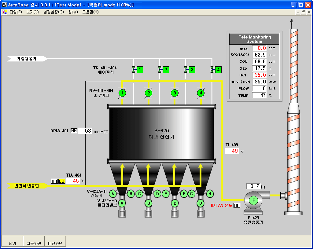This screenshot has height=249, width=313.
Task: Click the fan frequency Hz value field
Action: (253, 186)
